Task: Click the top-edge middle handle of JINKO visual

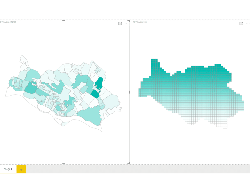Action: 64,20
